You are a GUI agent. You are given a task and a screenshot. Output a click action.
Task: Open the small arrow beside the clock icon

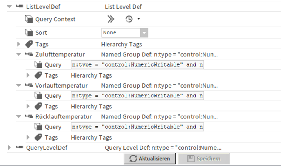coord(138,19)
